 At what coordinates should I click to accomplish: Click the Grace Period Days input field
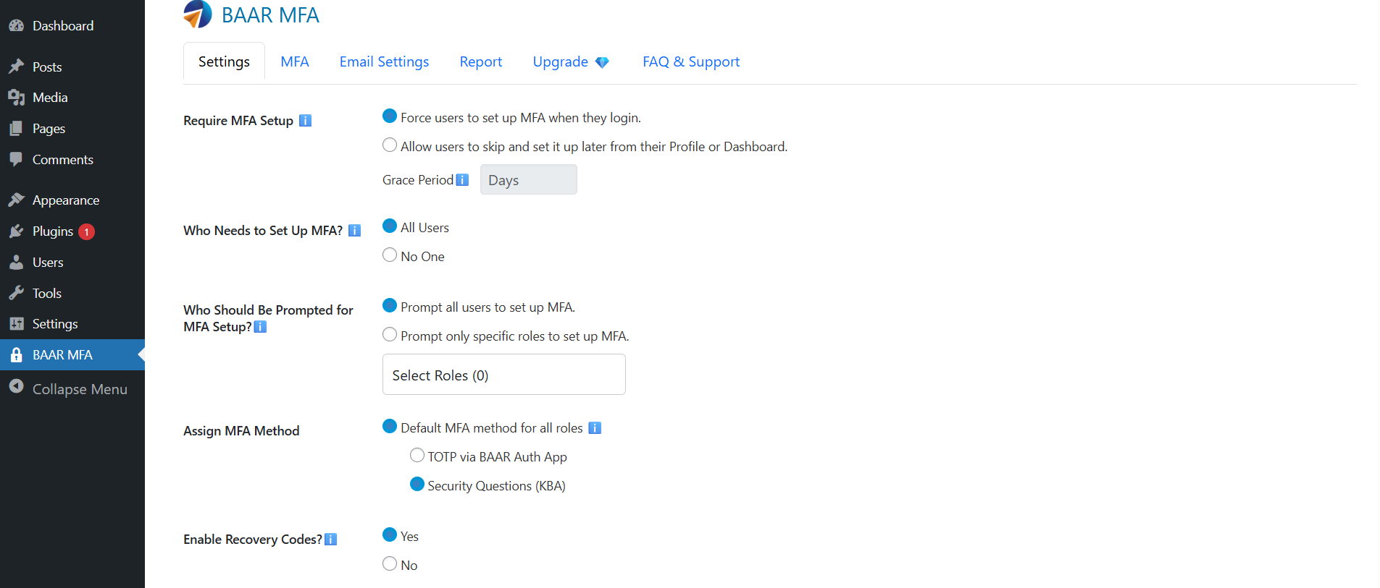528,180
